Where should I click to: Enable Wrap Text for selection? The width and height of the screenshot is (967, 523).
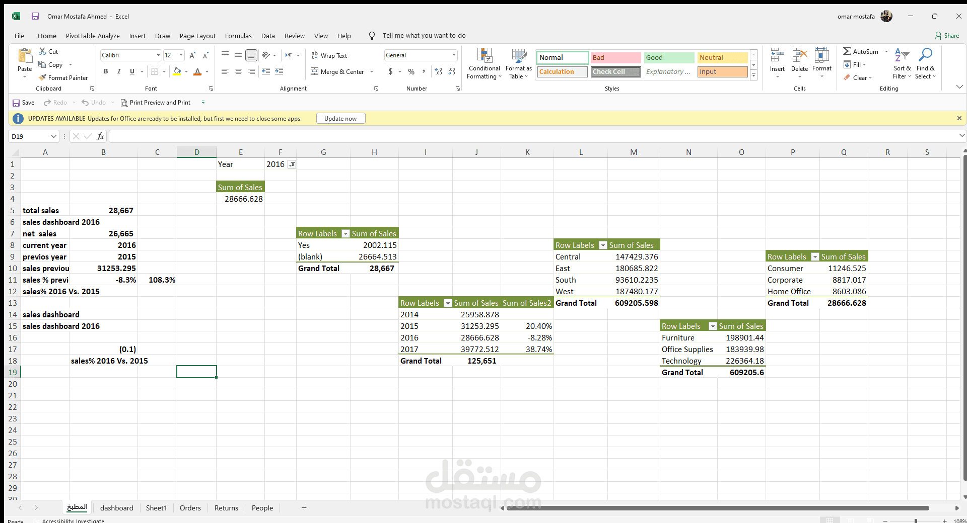tap(329, 55)
